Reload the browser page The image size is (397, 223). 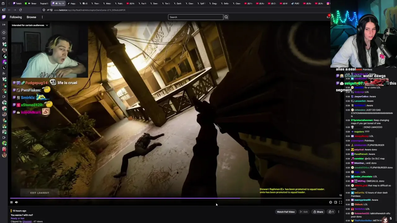point(20,10)
